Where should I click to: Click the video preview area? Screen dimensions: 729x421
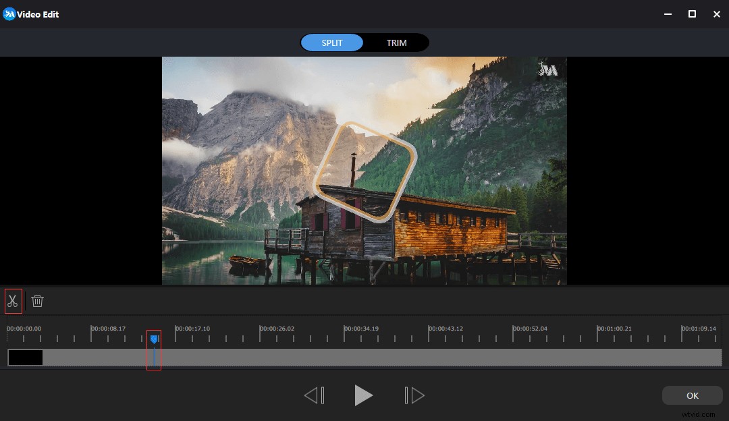(x=364, y=171)
